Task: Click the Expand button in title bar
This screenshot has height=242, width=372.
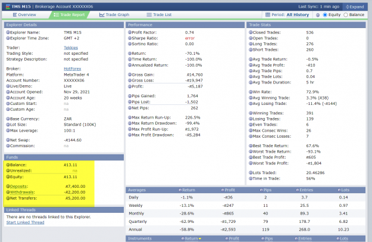Action: [x=355, y=7]
